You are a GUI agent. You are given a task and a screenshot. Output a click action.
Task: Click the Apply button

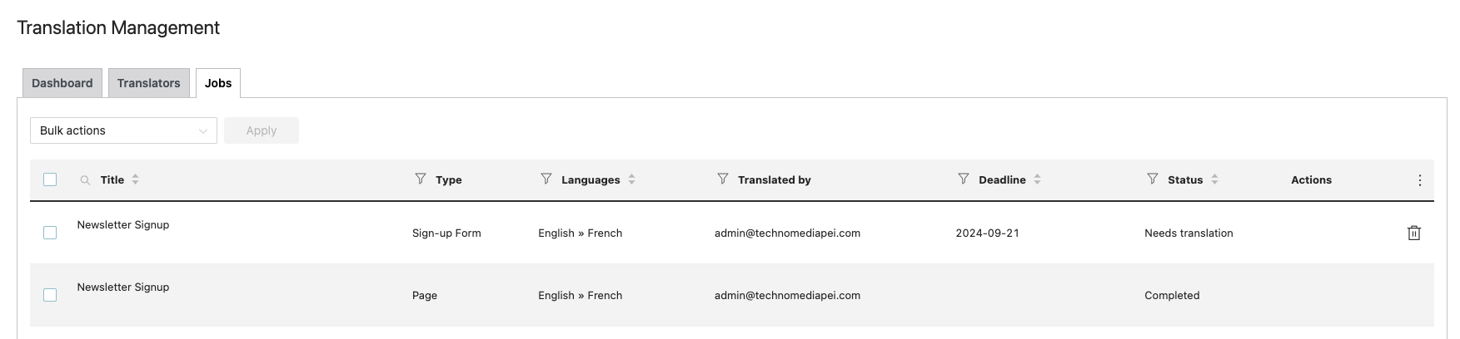point(262,130)
